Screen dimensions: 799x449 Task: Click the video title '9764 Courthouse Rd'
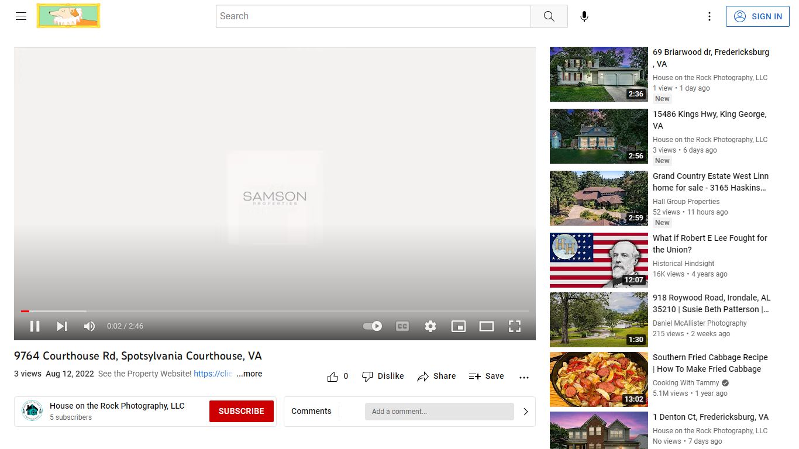[x=138, y=355]
